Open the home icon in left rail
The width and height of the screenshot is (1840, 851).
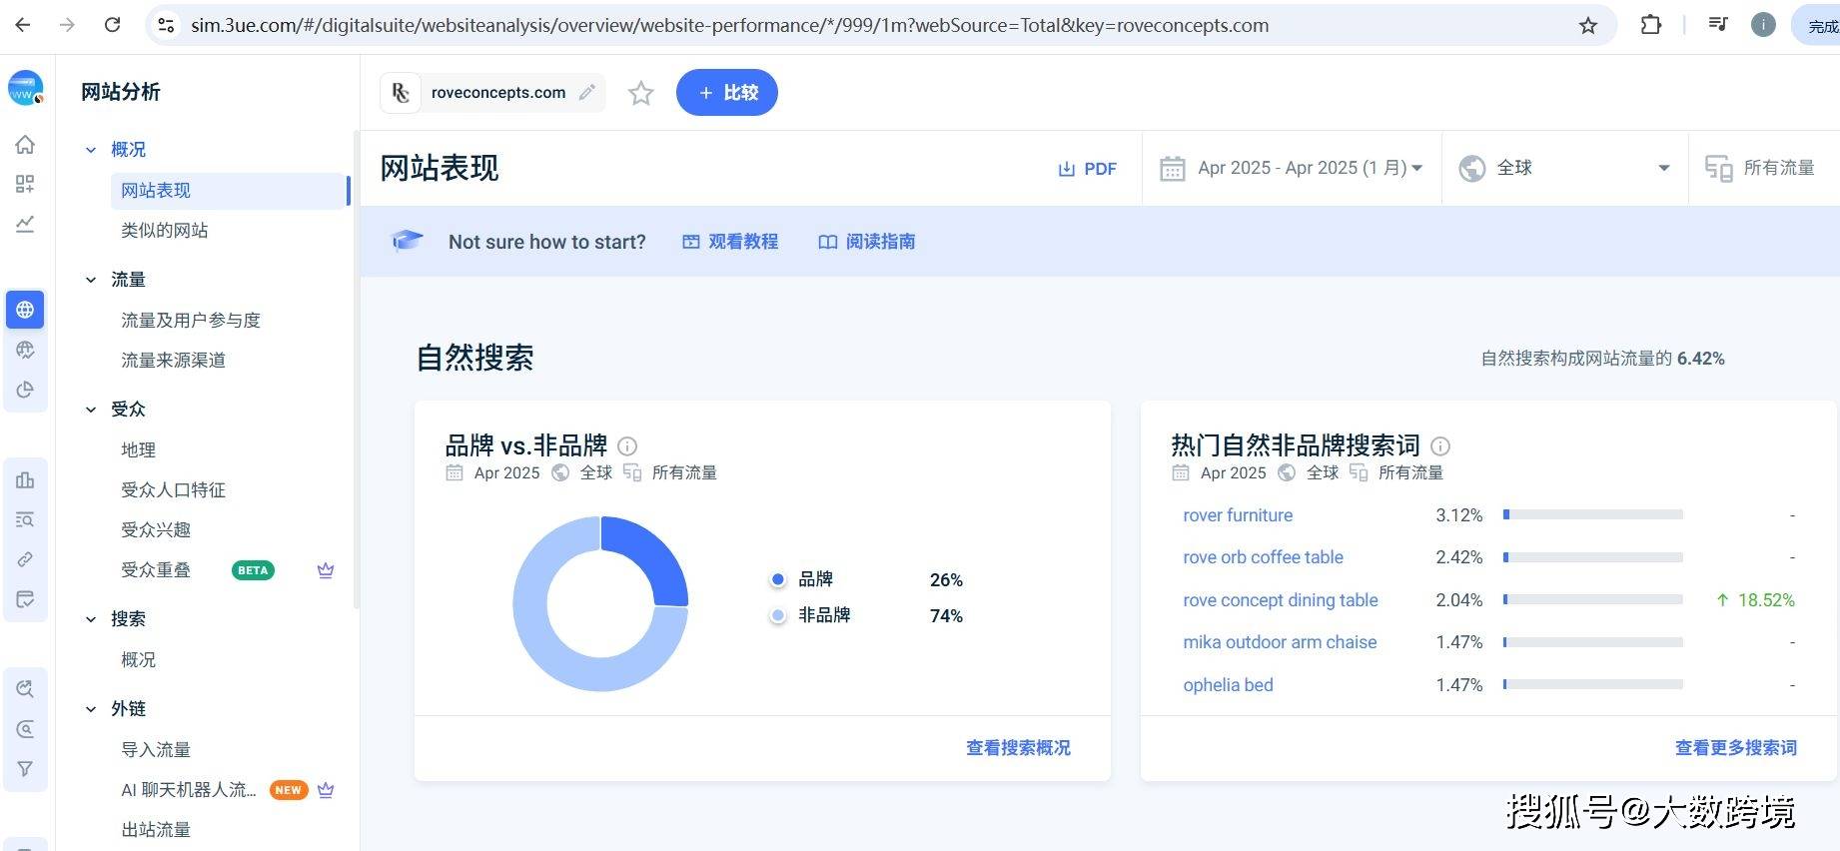(25, 144)
